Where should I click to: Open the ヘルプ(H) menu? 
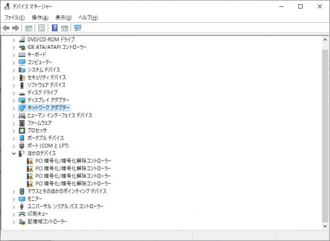pyautogui.click(x=88, y=18)
